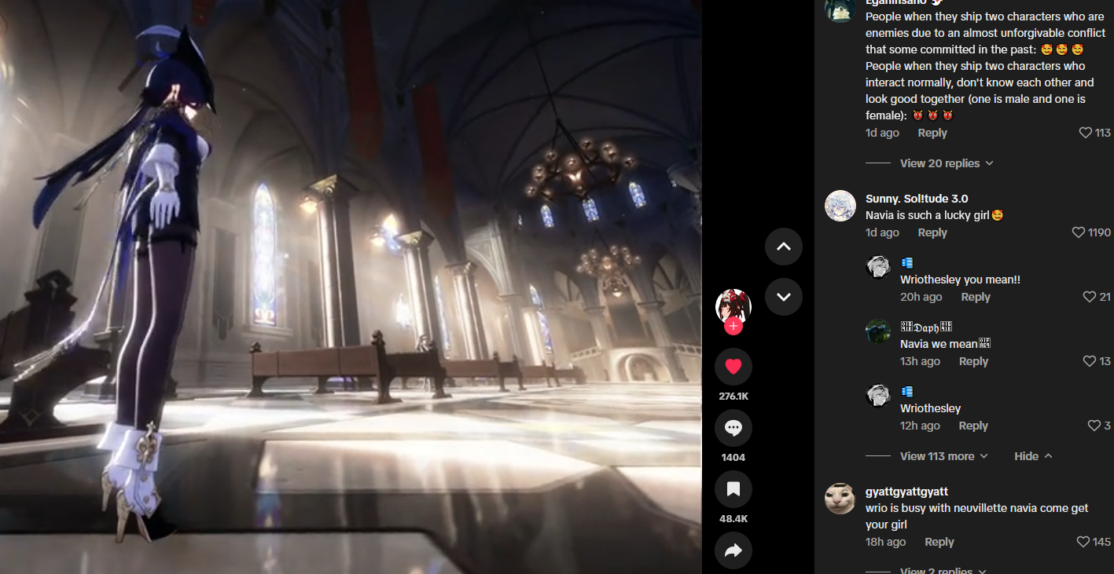Image resolution: width=1114 pixels, height=574 pixels.
Task: Click the 'wrio is busy with neuvillette' comment text
Action: (x=977, y=516)
